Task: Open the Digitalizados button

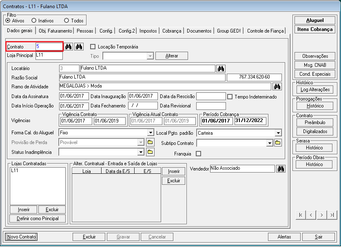Action: tap(315, 131)
